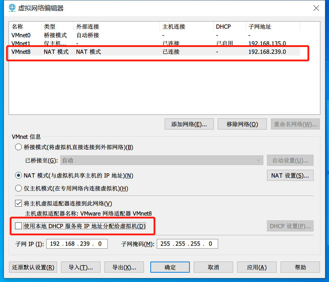329x282 pixels.
Task: Click the 192.168.239.0 subnet address cell
Action: click(267, 52)
